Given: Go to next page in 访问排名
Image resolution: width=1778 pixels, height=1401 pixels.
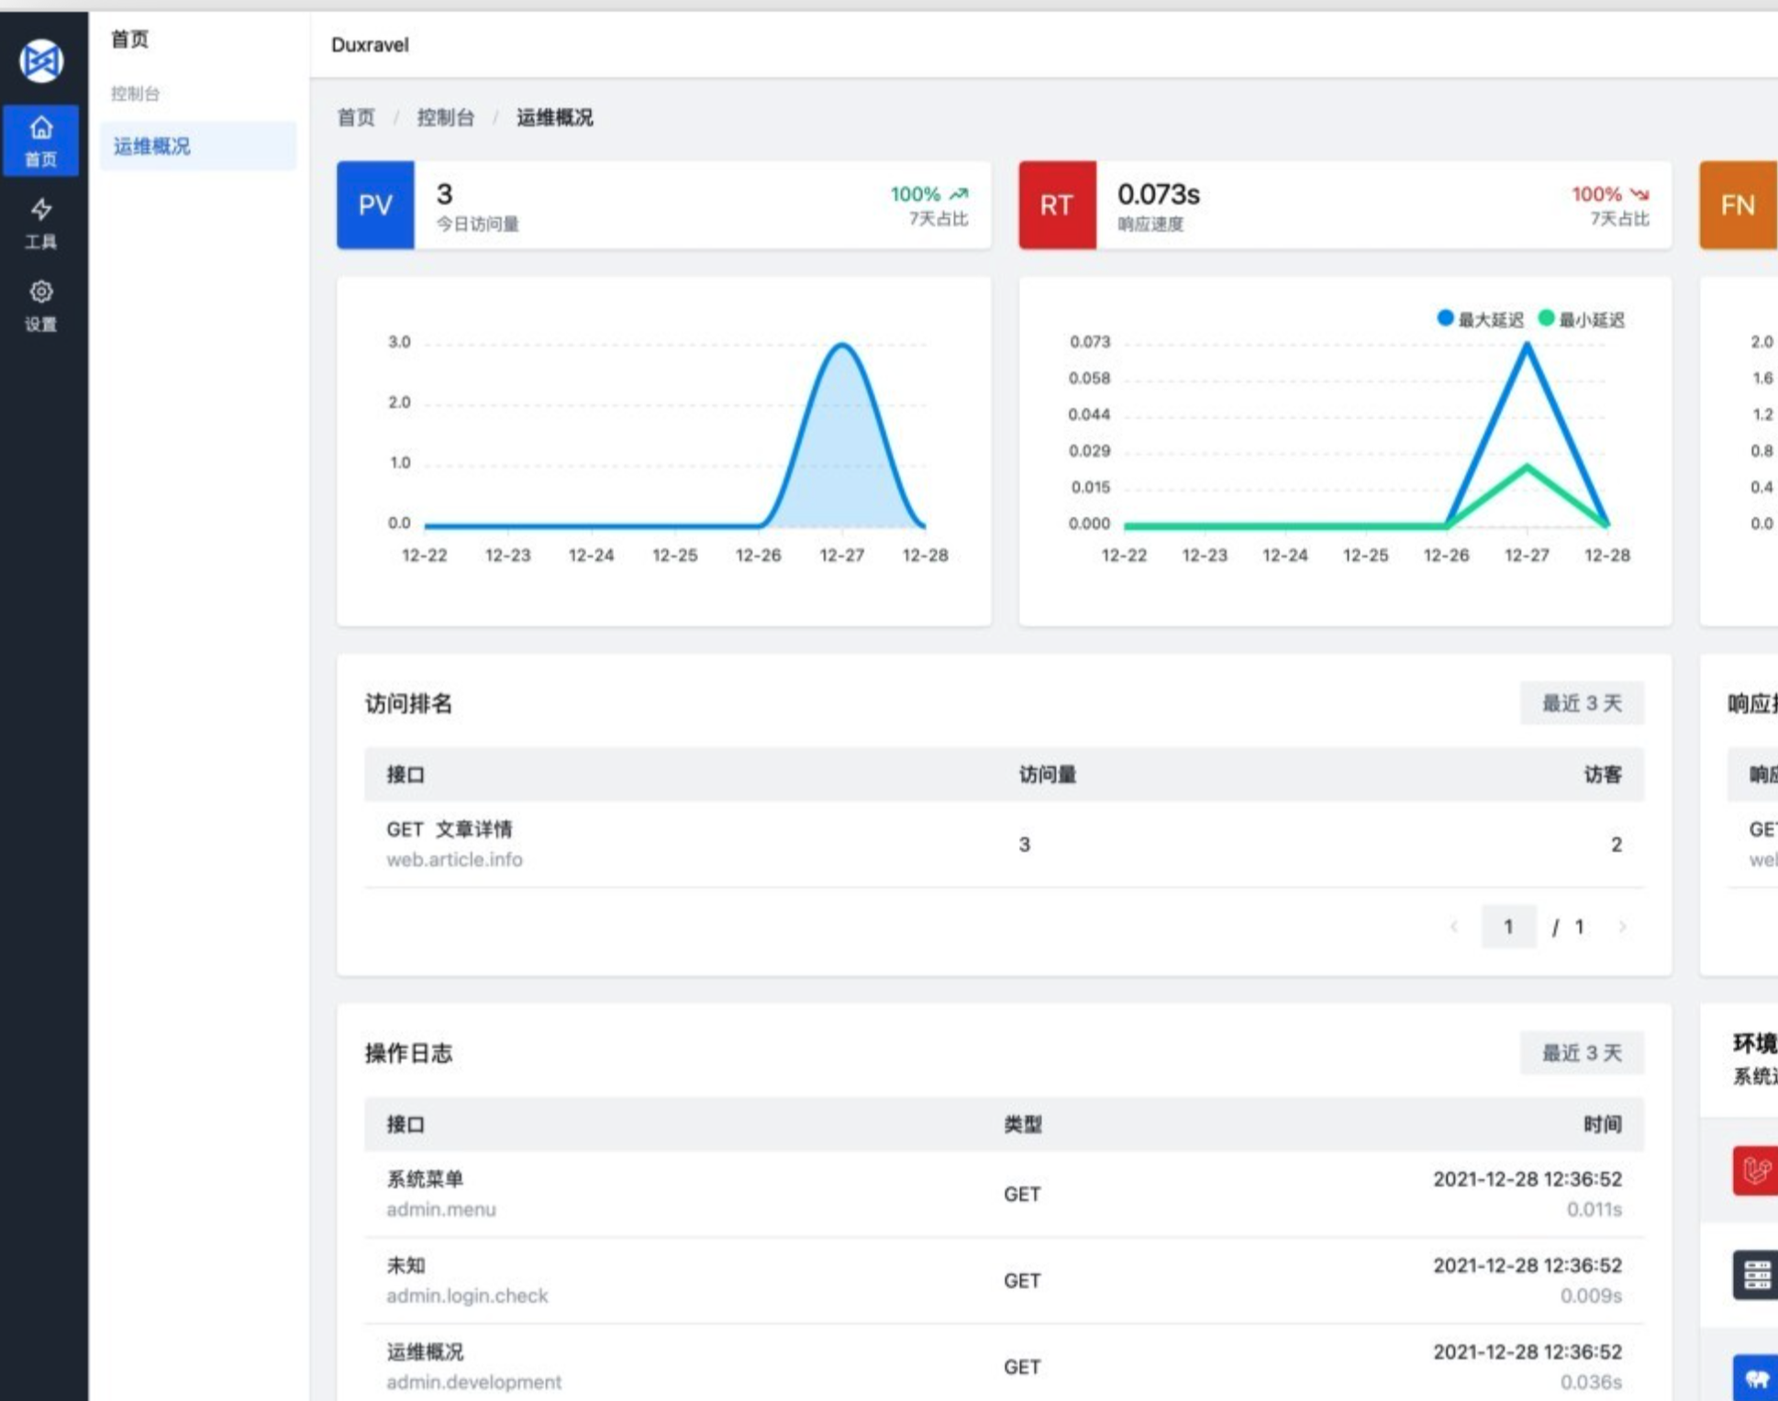Looking at the screenshot, I should click(x=1622, y=927).
